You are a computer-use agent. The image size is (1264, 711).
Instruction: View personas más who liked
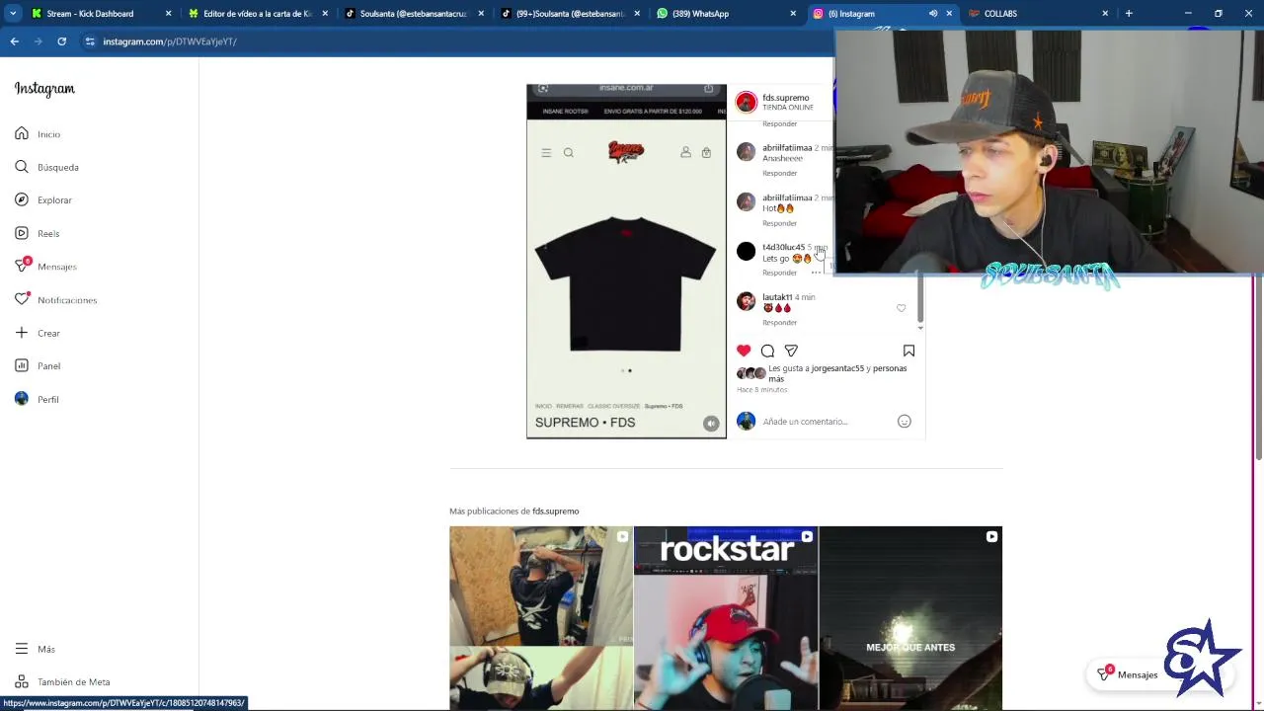(837, 373)
